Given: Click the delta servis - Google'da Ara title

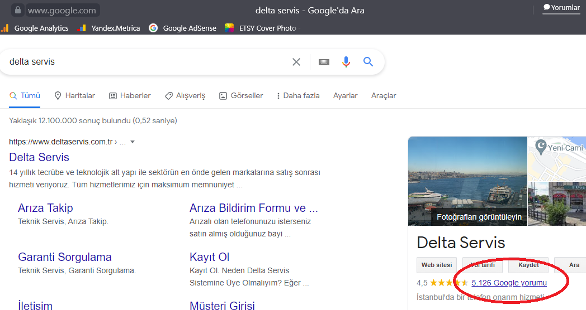Looking at the screenshot, I should pos(310,11).
